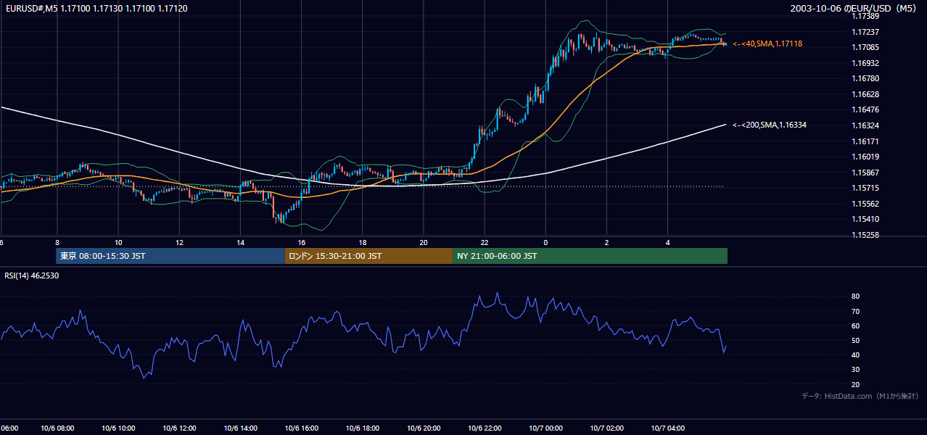Click hour label 18 below price chart
The width and height of the screenshot is (927, 435).
click(363, 243)
